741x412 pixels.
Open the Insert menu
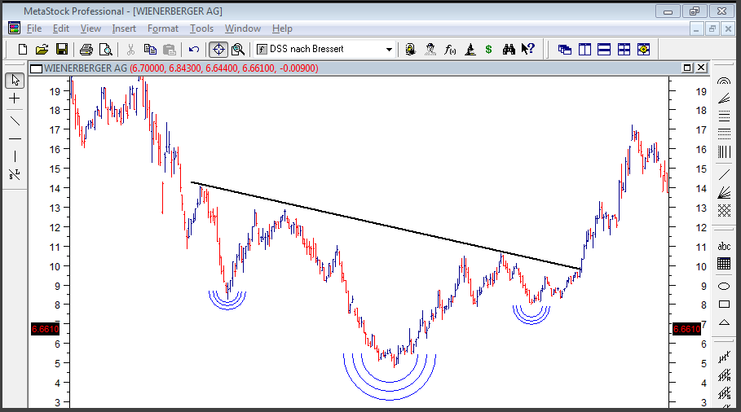coord(124,28)
